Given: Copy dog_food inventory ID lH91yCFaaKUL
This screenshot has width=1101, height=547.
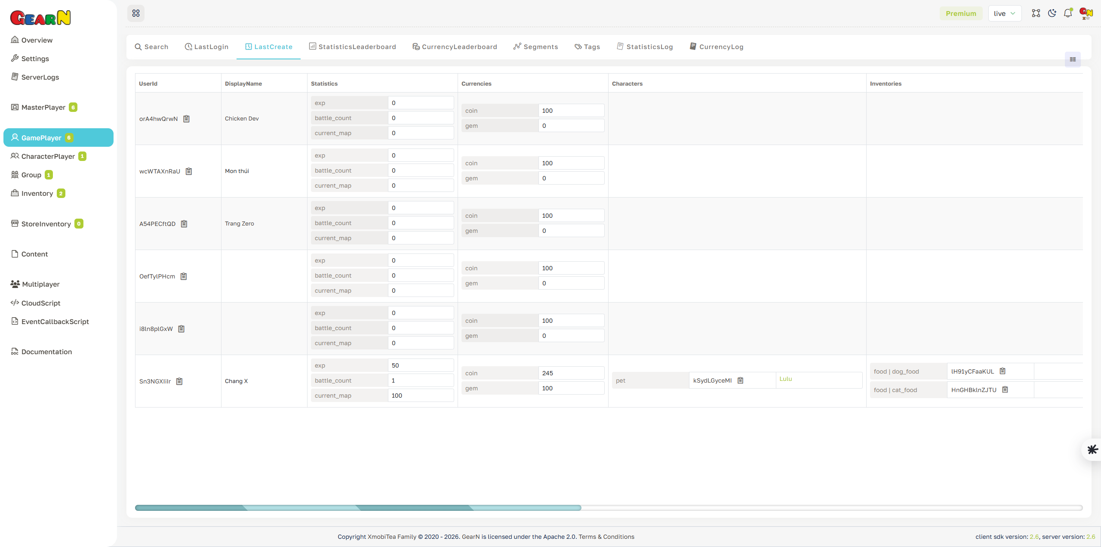Looking at the screenshot, I should coord(1002,371).
